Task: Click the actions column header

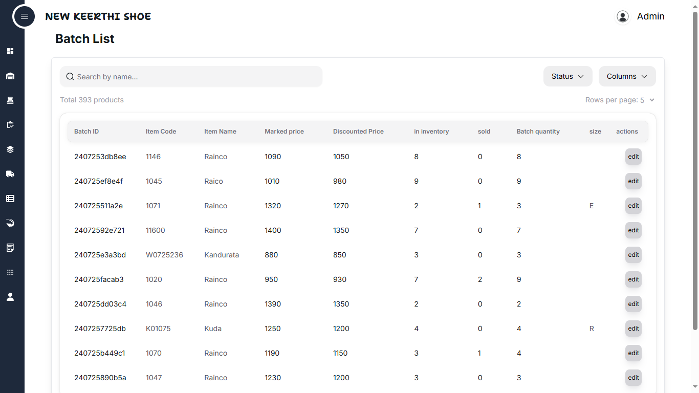Action: coord(627,132)
